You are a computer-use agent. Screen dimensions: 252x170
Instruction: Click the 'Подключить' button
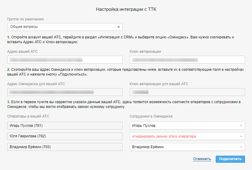click(230, 159)
